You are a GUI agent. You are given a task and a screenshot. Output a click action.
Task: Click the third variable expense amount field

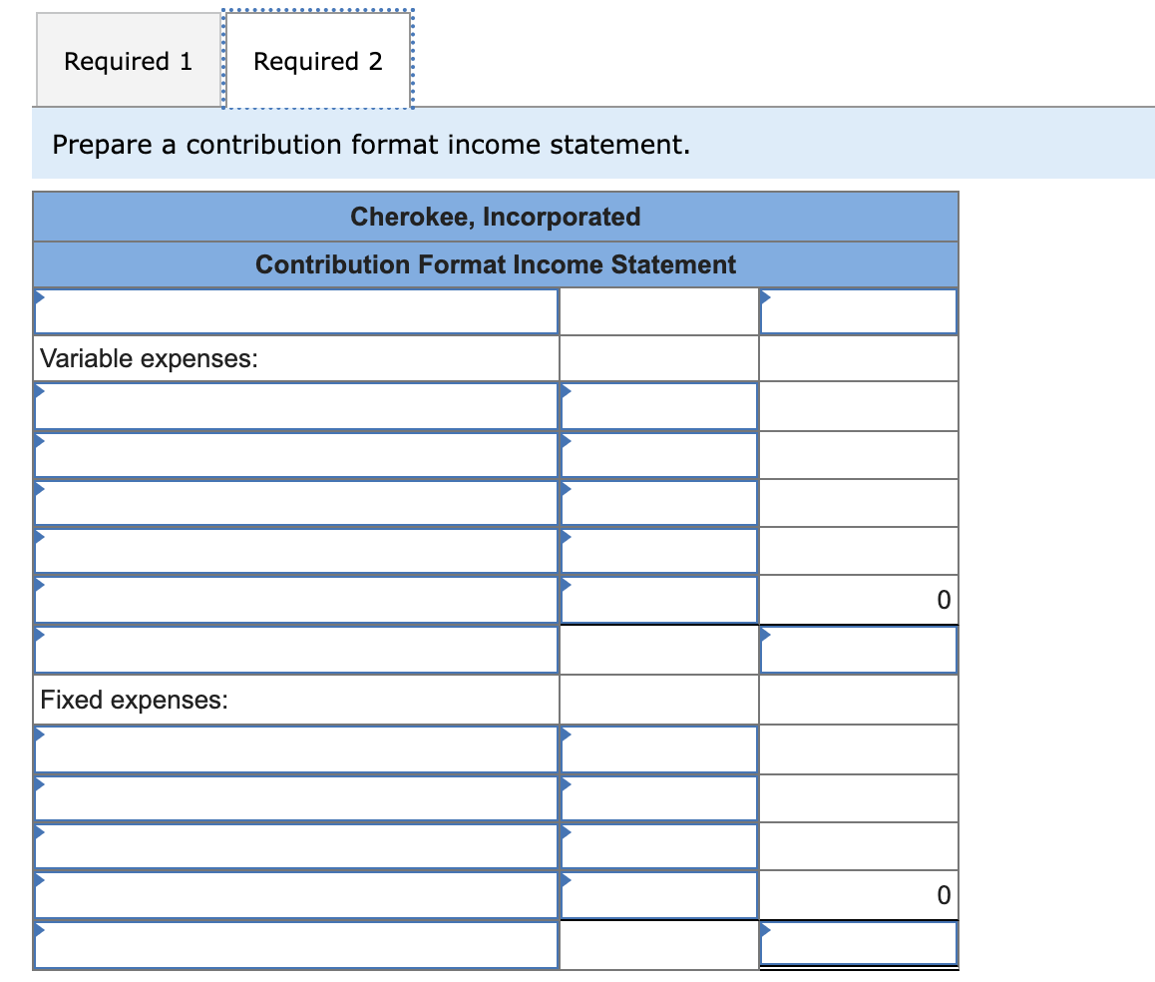pyautogui.click(x=659, y=503)
